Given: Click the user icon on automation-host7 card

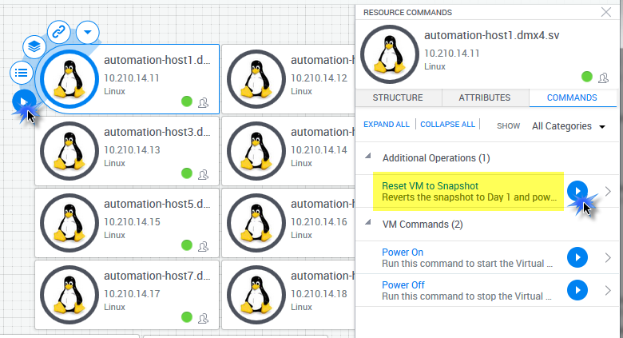Looking at the screenshot, I should point(203,318).
